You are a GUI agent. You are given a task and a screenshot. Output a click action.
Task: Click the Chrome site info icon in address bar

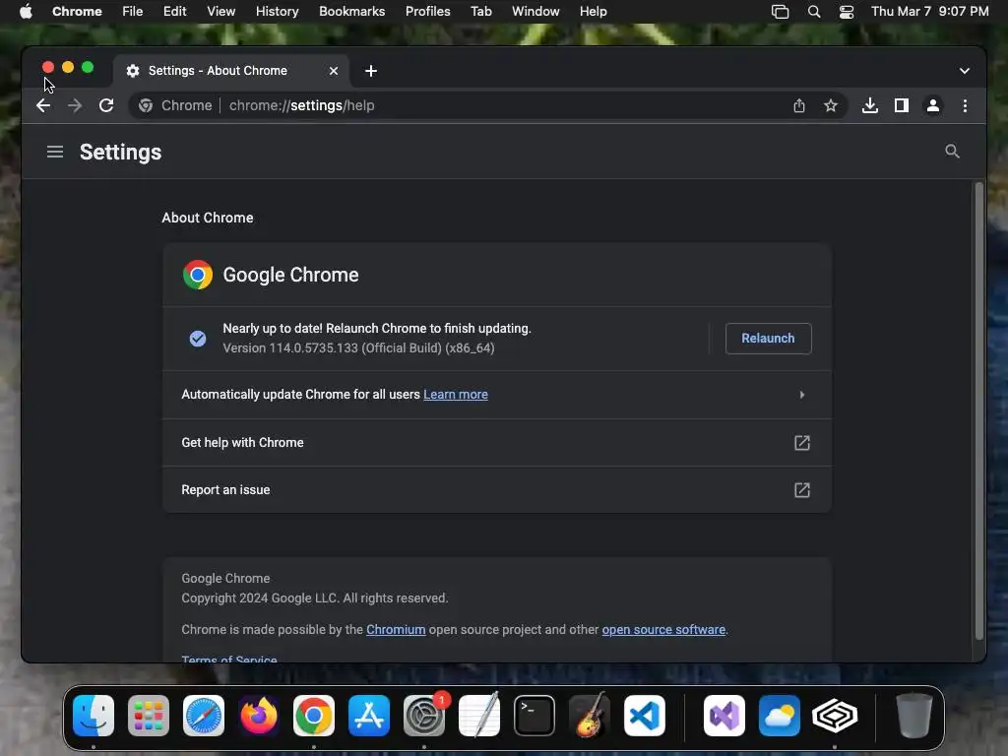[146, 105]
